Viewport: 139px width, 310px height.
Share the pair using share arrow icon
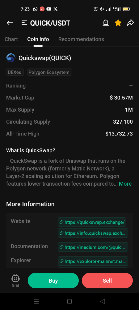pyautogui.click(x=131, y=23)
